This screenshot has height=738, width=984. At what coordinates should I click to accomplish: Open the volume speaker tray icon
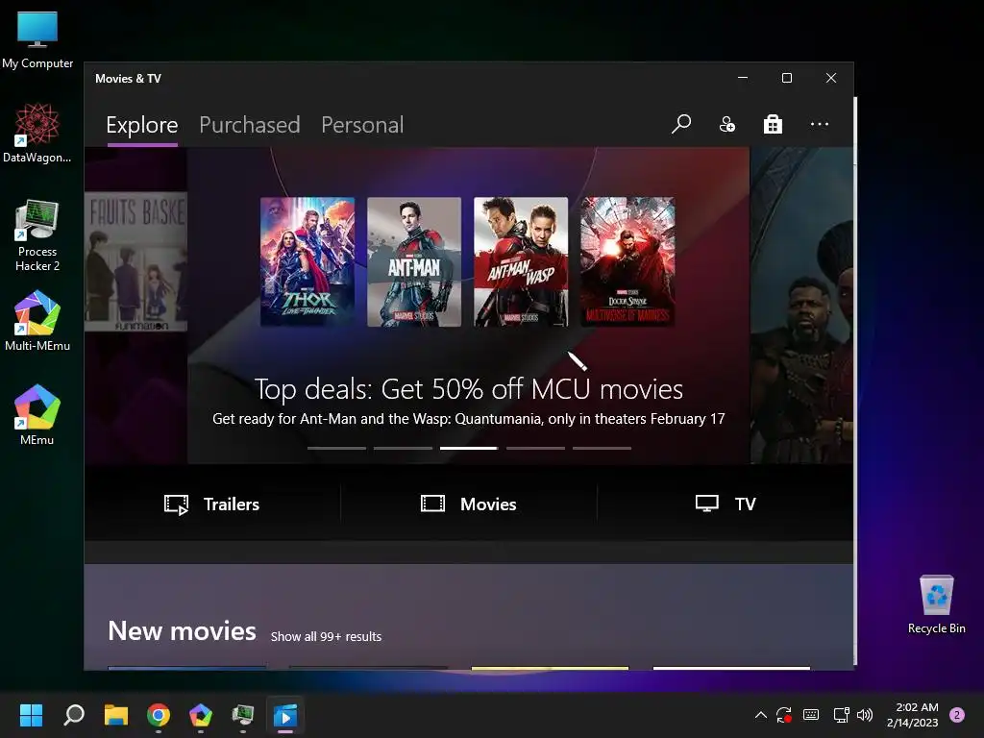coord(865,715)
